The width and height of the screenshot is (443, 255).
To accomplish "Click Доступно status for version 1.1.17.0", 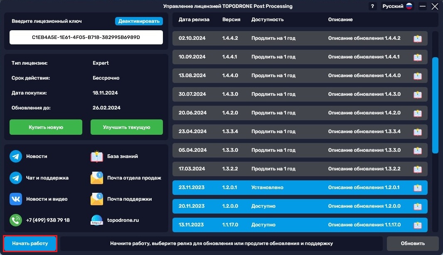I will click(263, 225).
